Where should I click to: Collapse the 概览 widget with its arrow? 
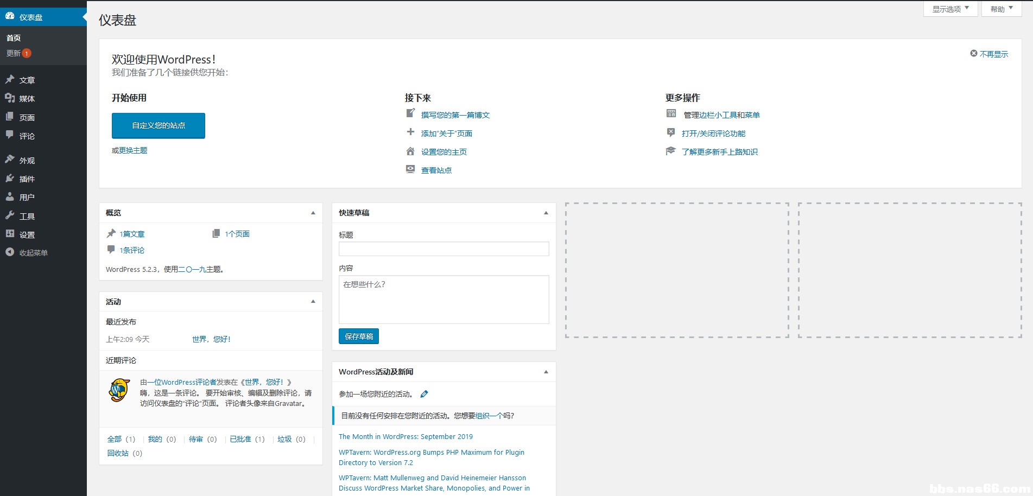point(313,213)
